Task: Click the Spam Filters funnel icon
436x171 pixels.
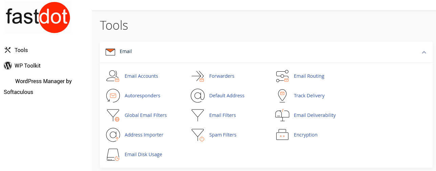Action: [198, 135]
